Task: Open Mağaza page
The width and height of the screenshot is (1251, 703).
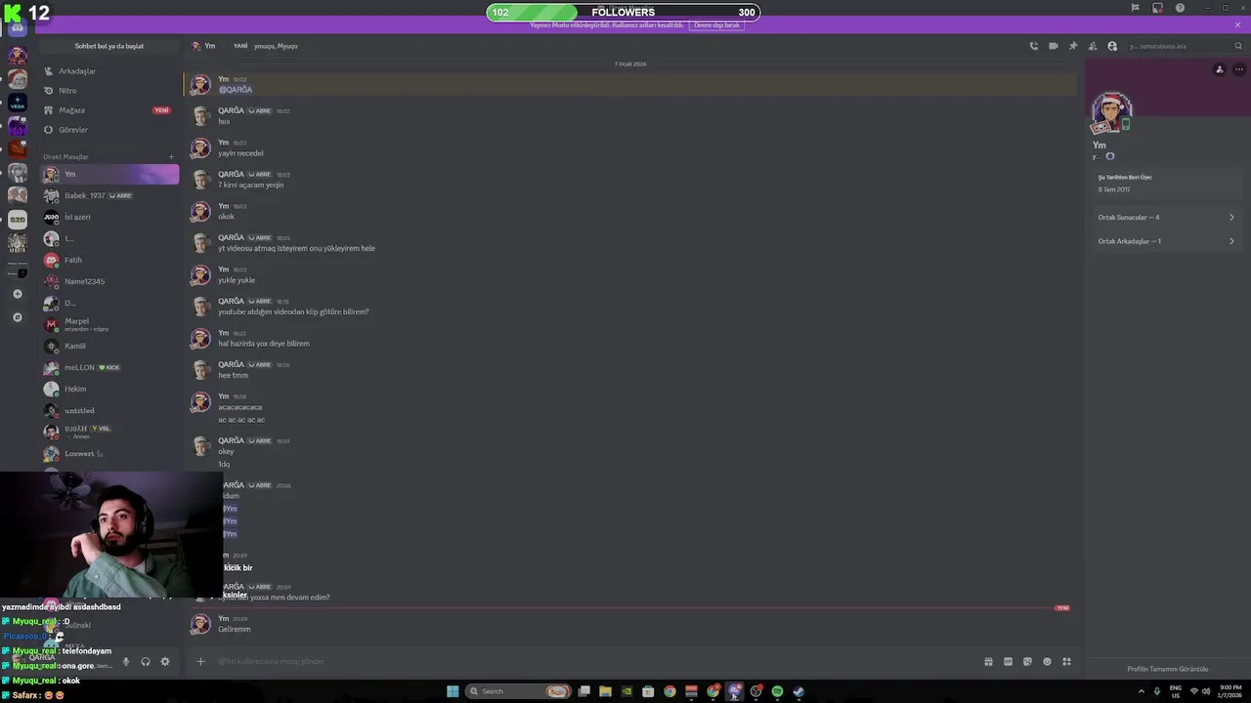Action: [x=109, y=110]
